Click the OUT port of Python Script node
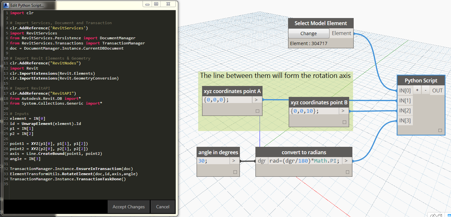Image resolution: width=451 pixels, height=217 pixels. [x=437, y=90]
